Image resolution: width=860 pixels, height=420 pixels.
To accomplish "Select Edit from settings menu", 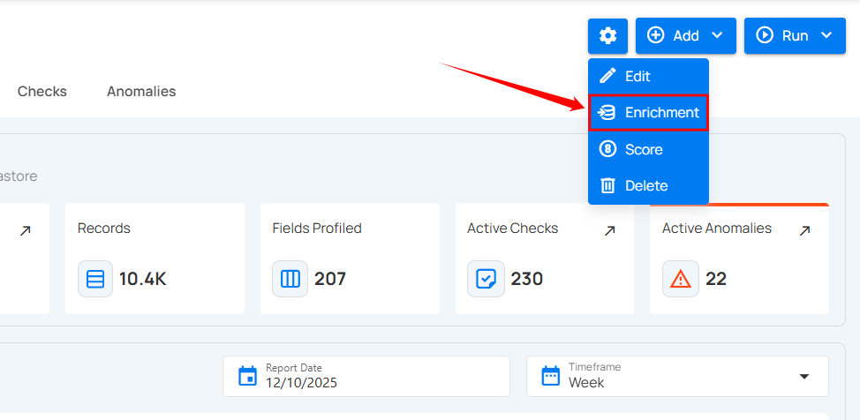I will pos(637,76).
